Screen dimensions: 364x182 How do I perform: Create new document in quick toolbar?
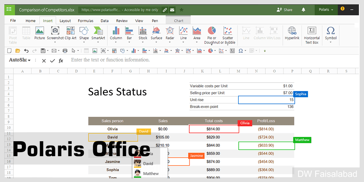click(9, 51)
